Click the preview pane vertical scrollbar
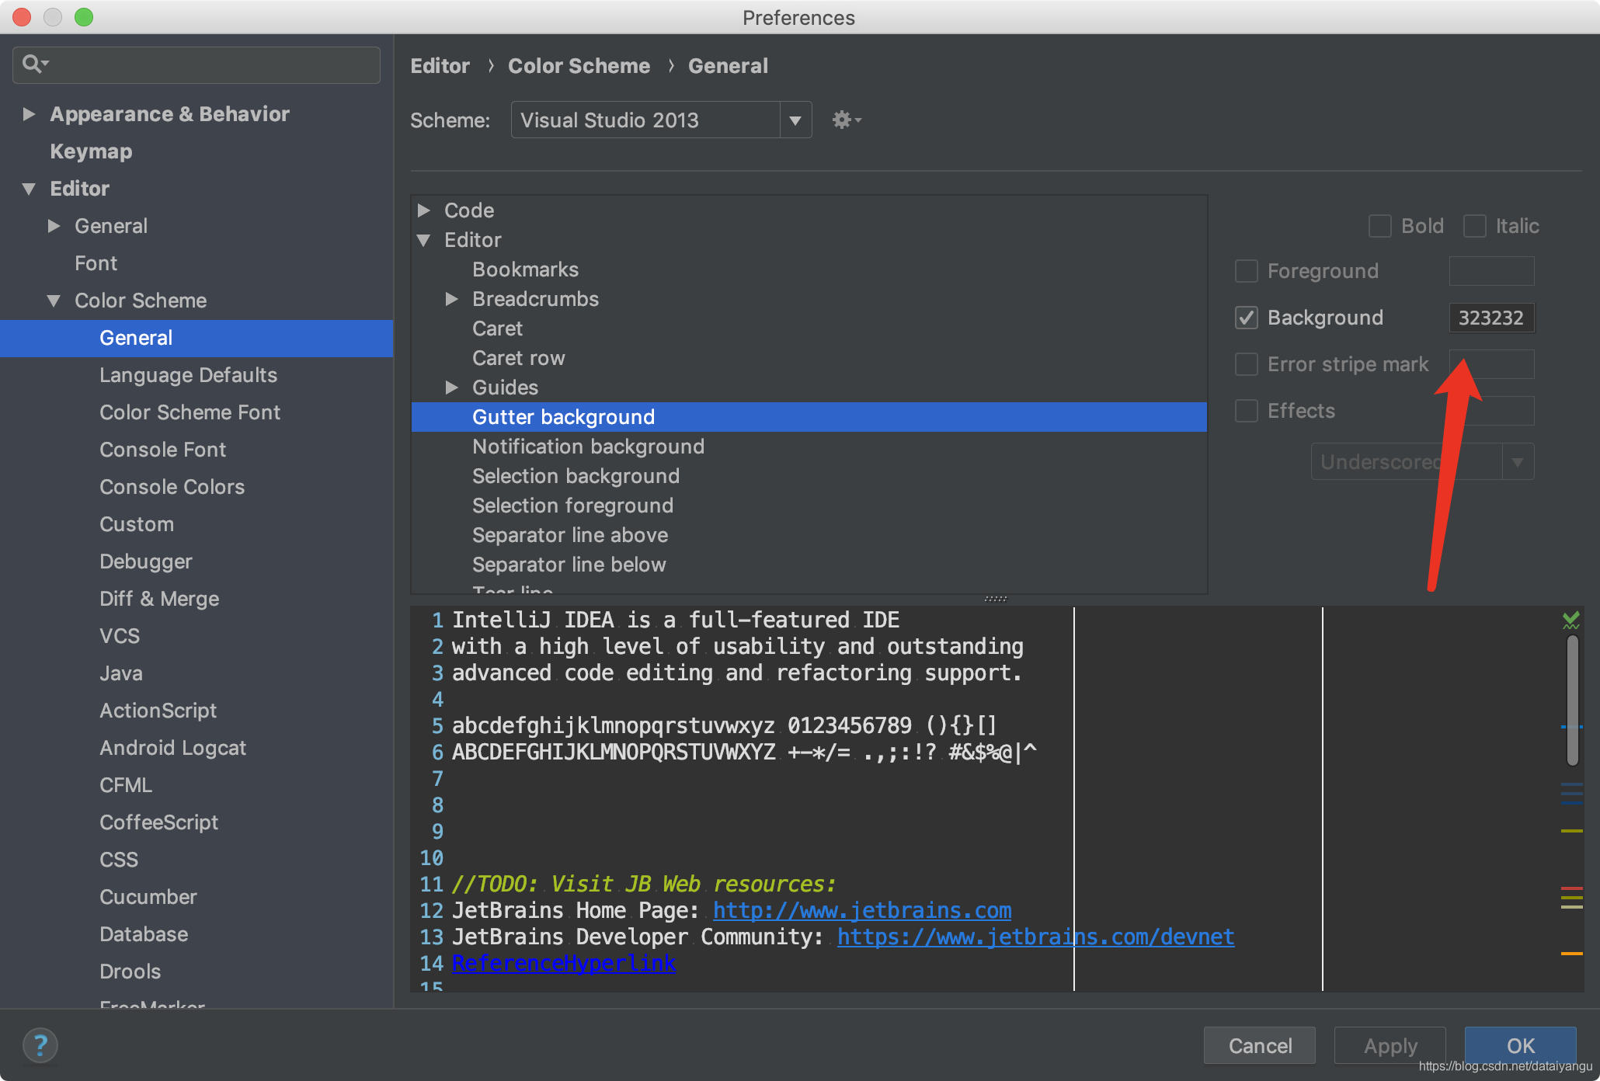This screenshot has width=1600, height=1081. point(1572,699)
